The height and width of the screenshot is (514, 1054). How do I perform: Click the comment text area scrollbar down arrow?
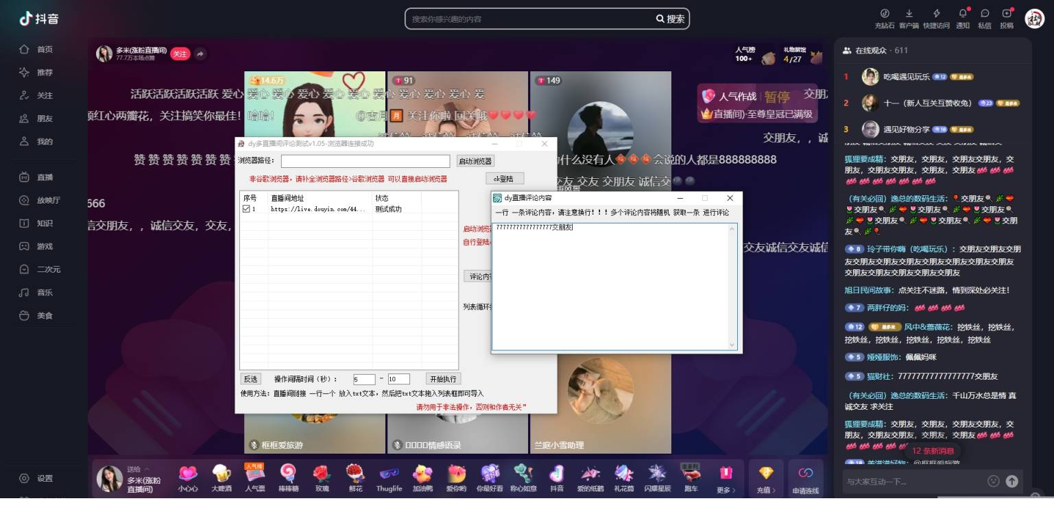point(732,345)
